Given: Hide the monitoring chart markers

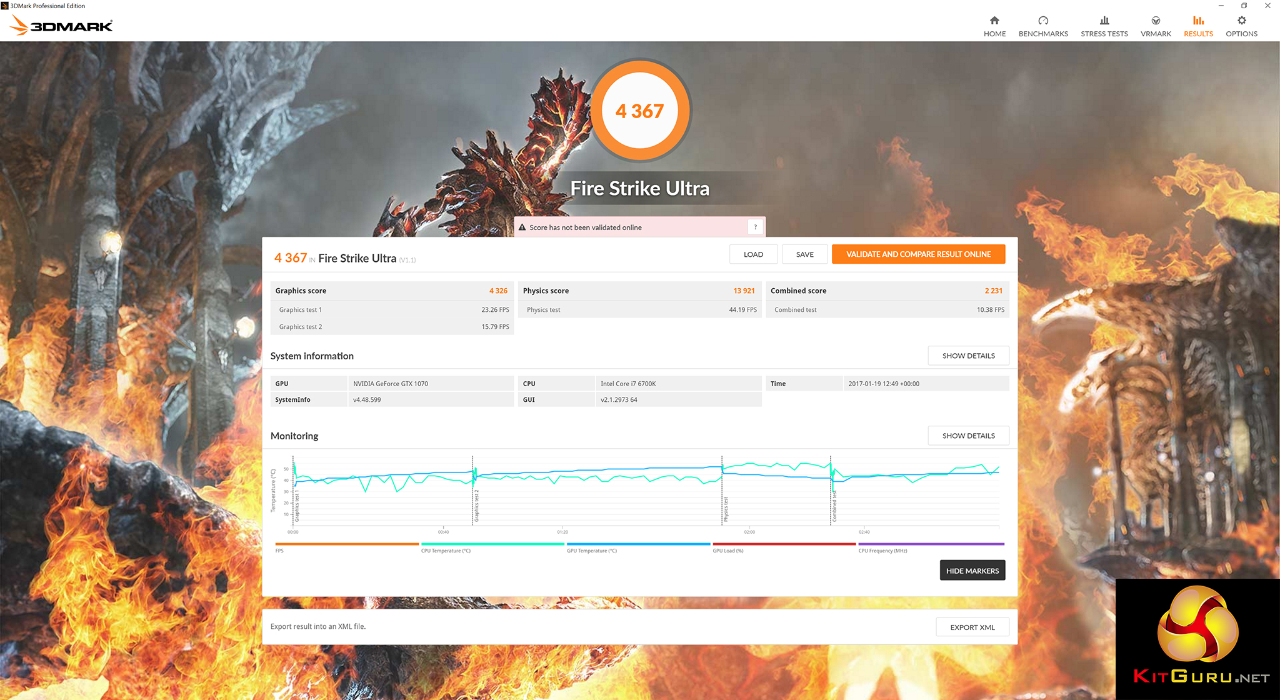Looking at the screenshot, I should 972,571.
